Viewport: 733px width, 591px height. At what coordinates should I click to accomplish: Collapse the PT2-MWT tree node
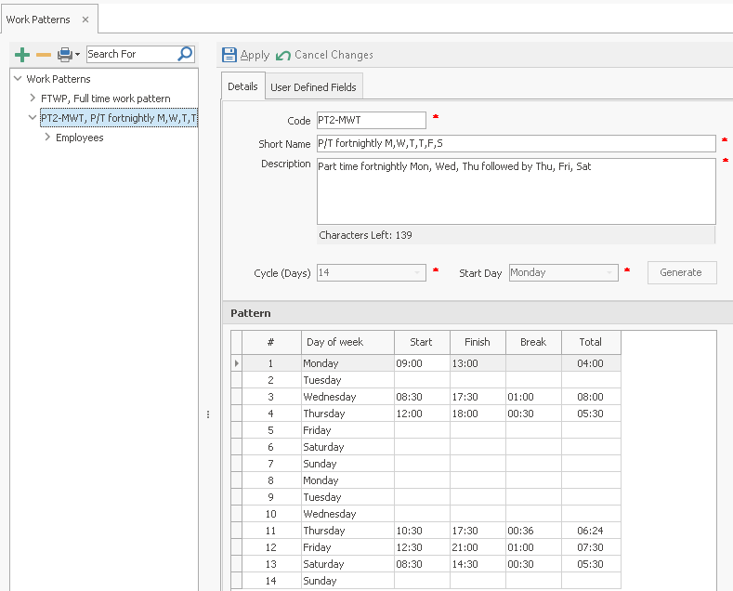point(33,117)
